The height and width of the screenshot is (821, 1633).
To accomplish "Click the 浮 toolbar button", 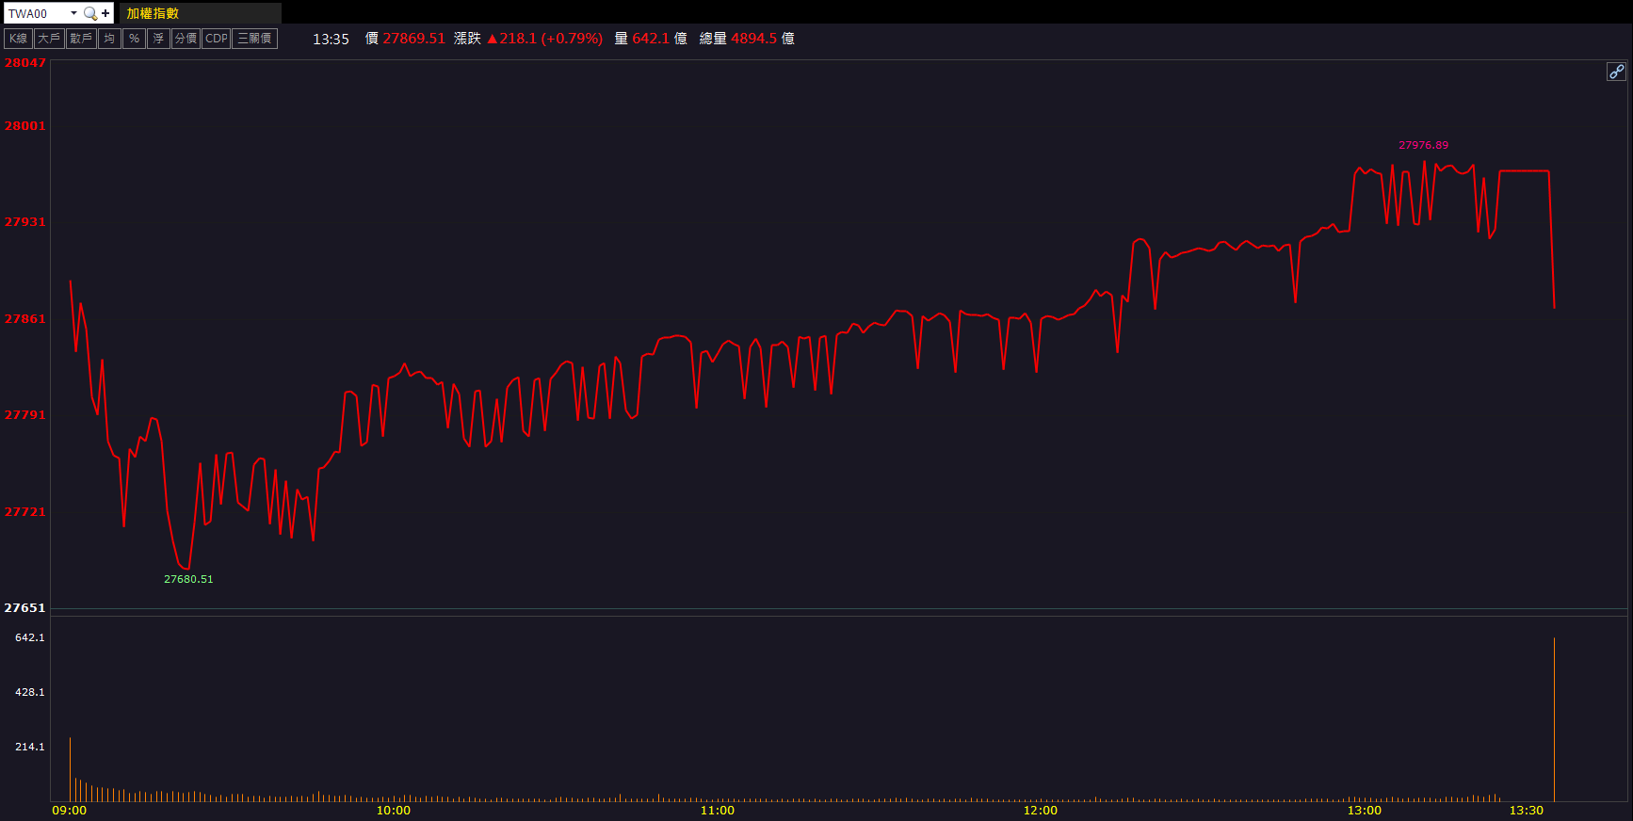I will point(158,39).
